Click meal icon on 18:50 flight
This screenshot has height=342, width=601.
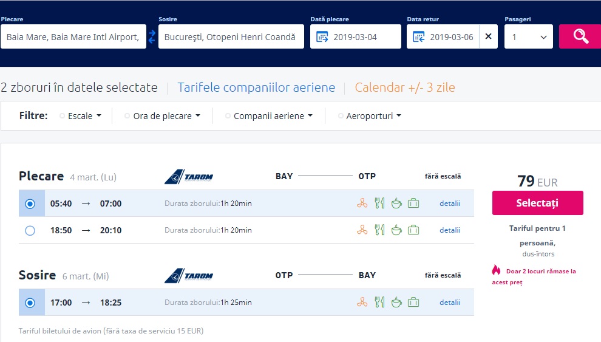379,230
